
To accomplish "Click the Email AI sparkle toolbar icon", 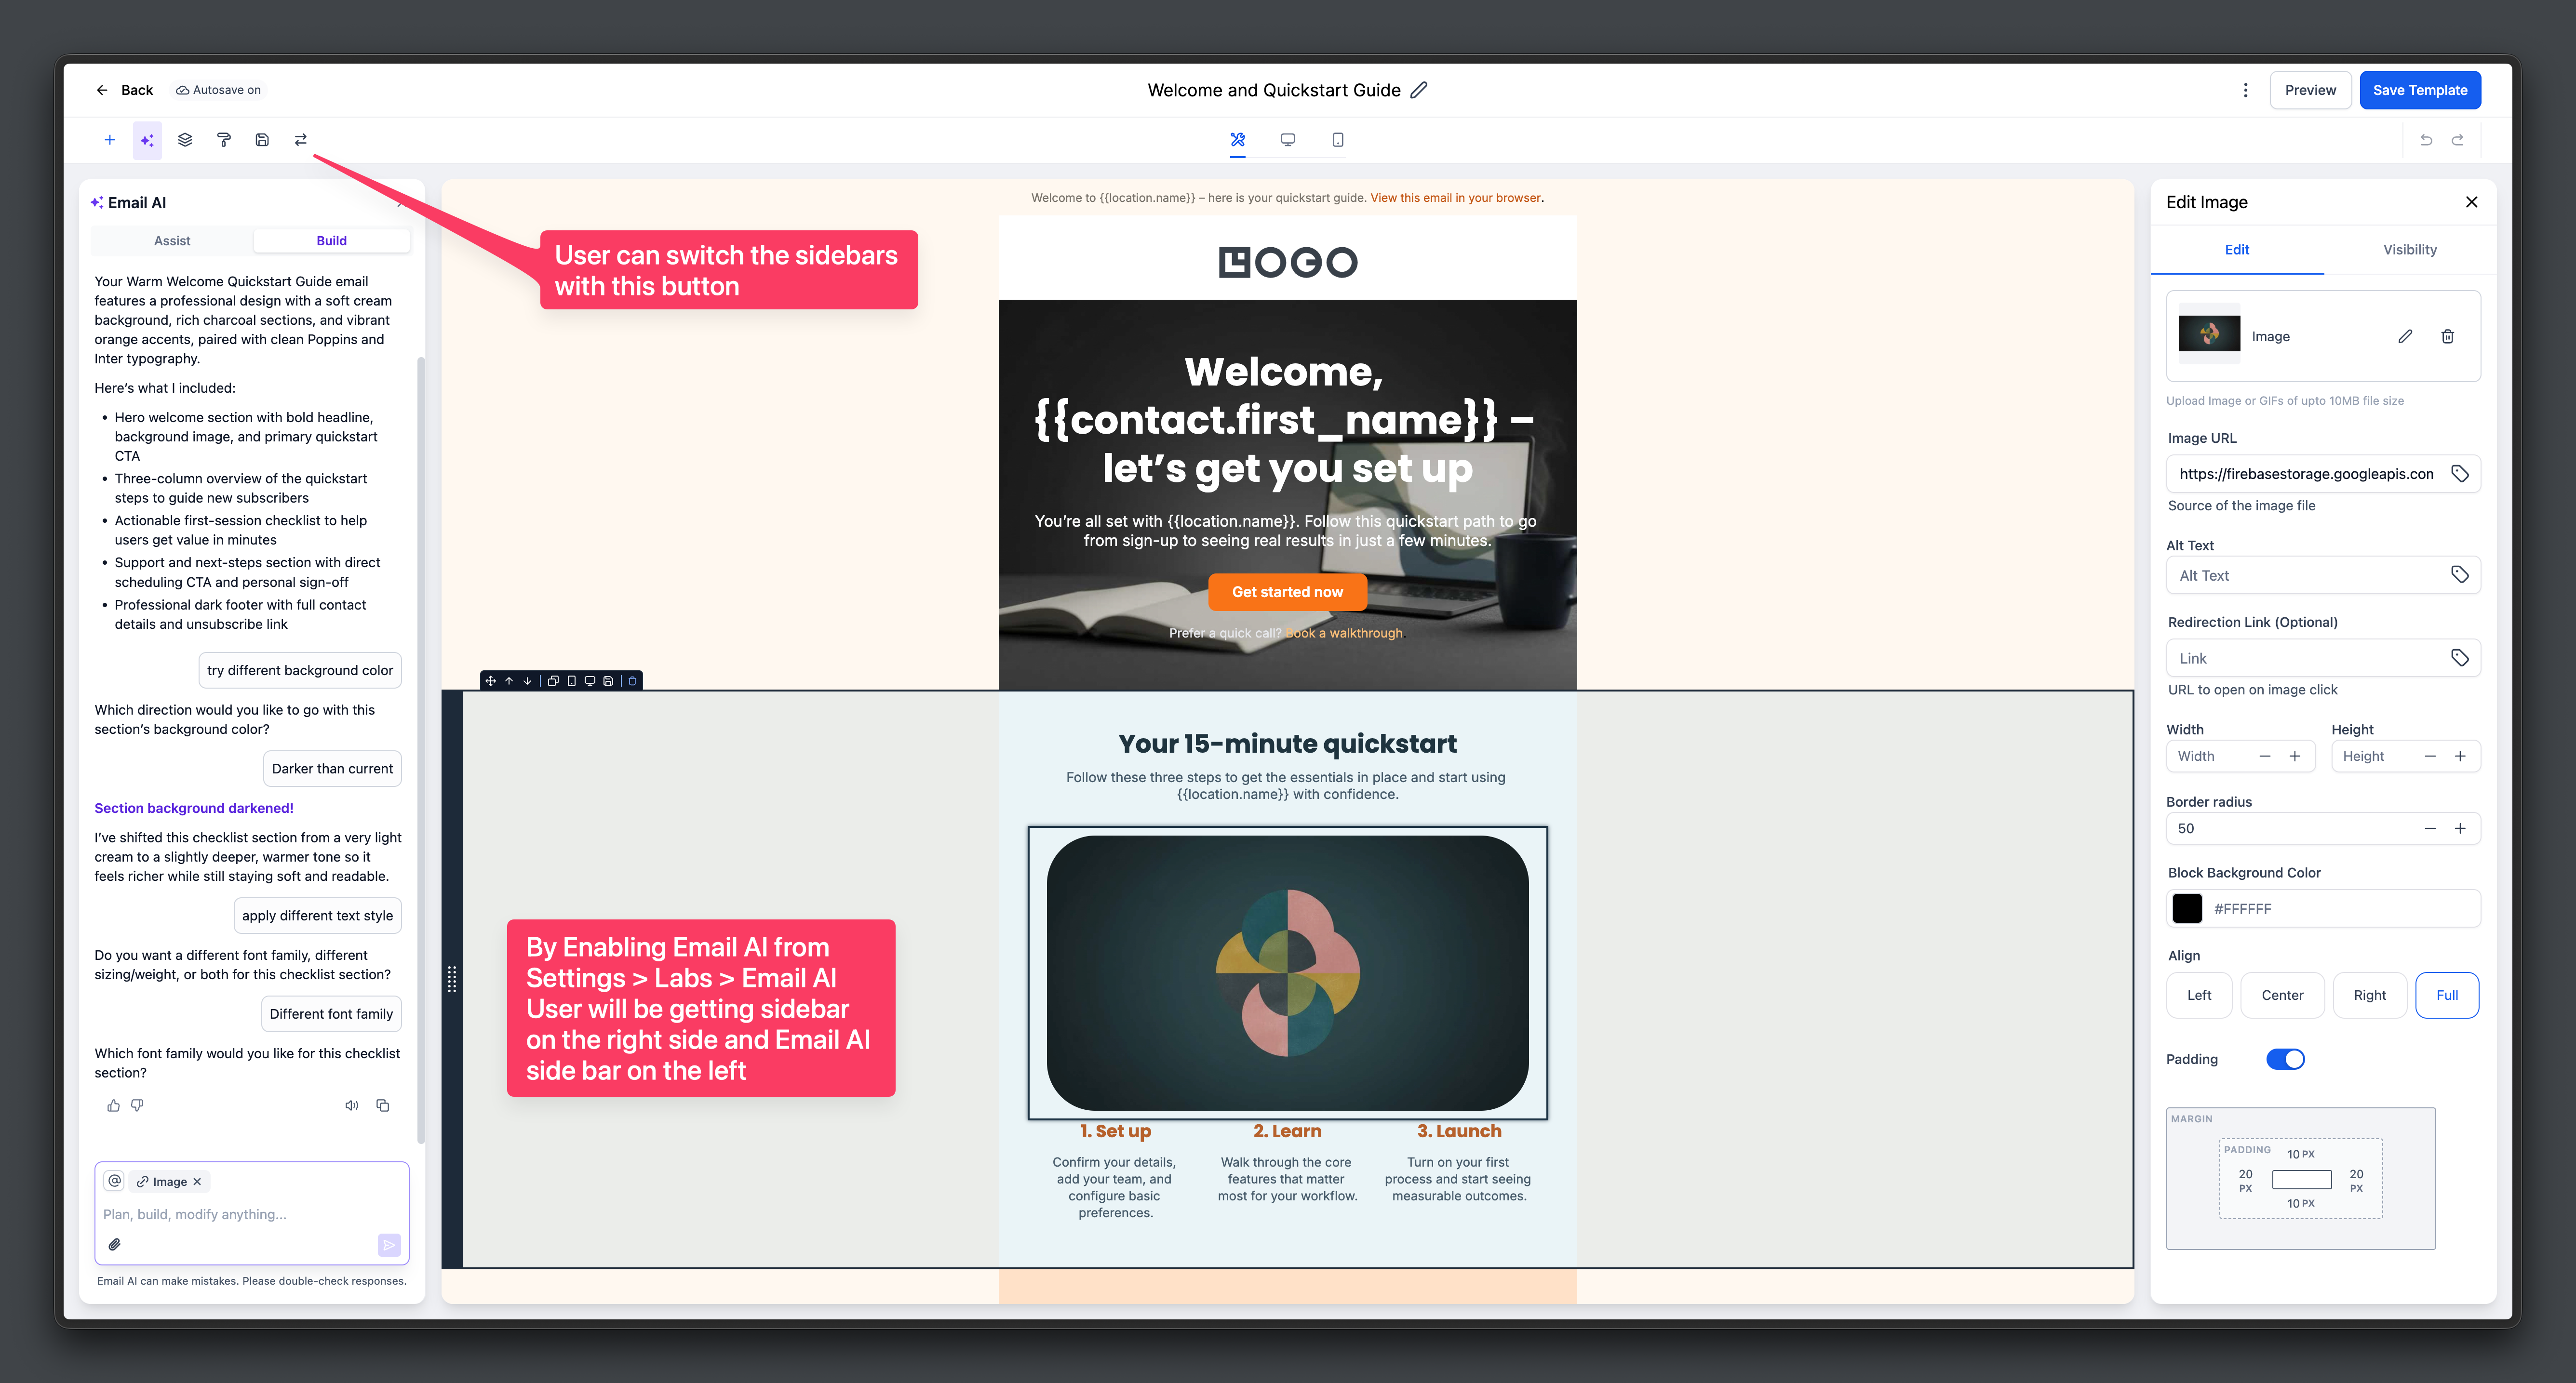I will point(147,140).
